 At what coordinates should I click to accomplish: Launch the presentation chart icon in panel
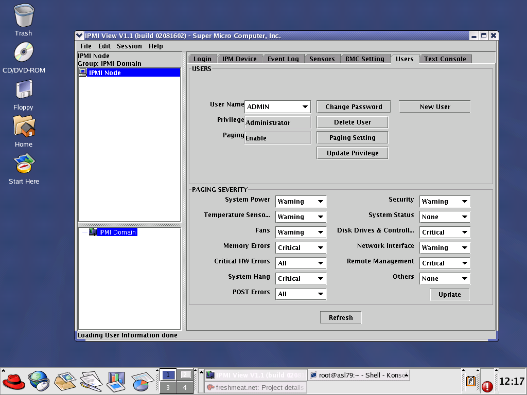[x=116, y=382]
